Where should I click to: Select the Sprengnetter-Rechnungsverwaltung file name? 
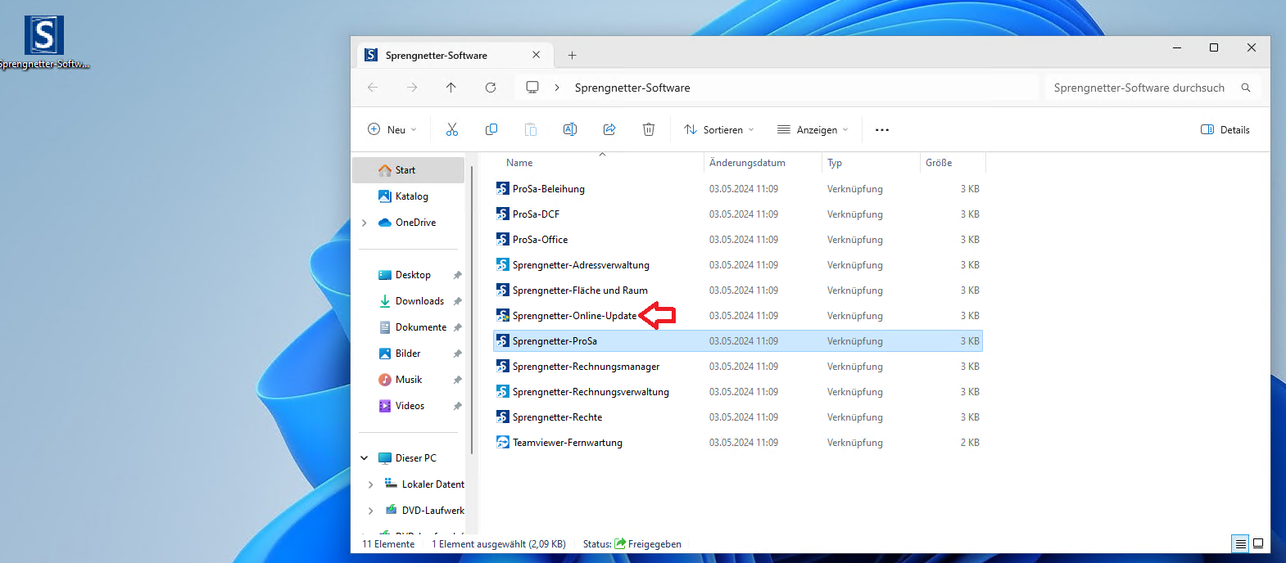591,392
